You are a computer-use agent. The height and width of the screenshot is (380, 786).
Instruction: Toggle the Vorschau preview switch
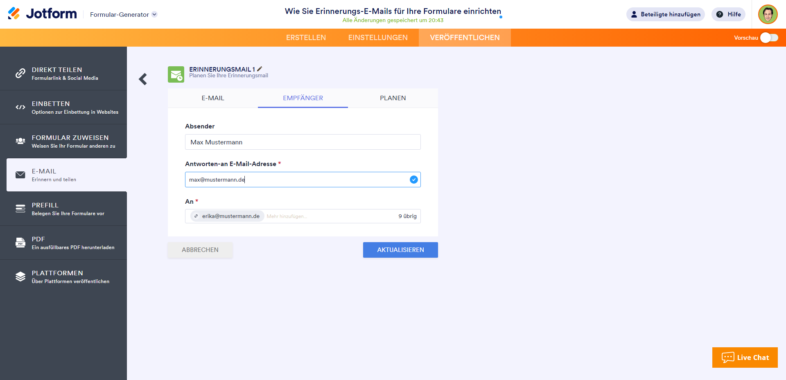pyautogui.click(x=769, y=38)
